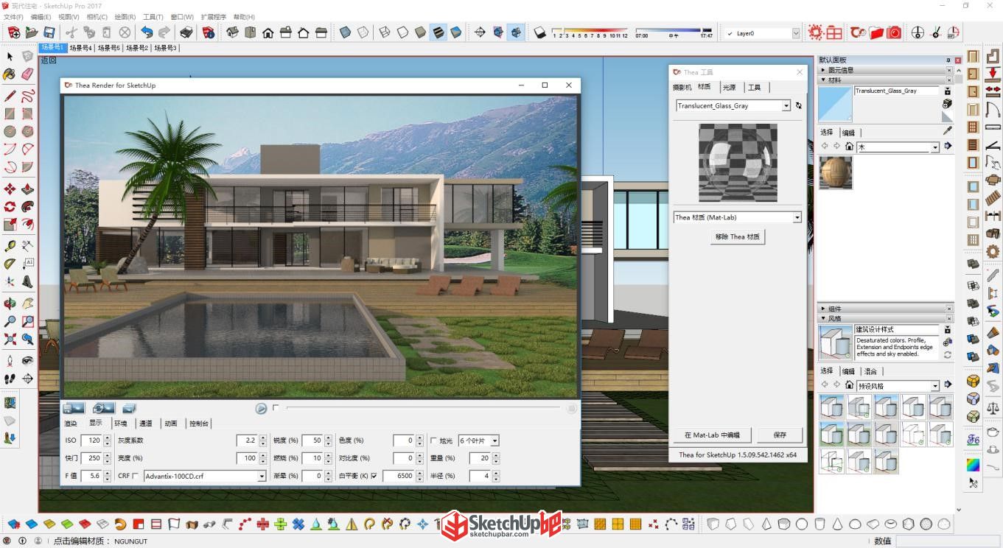
Task: Open the 文件(F) menu
Action: click(x=14, y=17)
